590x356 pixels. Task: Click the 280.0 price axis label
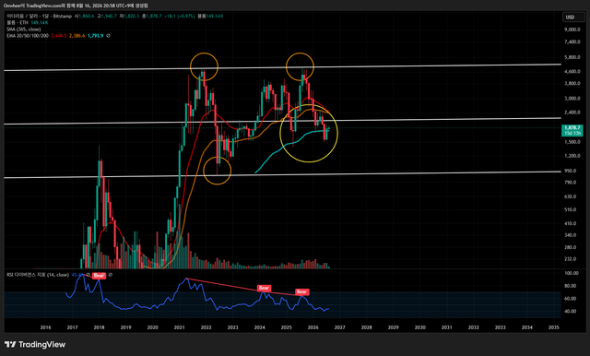tap(570, 247)
